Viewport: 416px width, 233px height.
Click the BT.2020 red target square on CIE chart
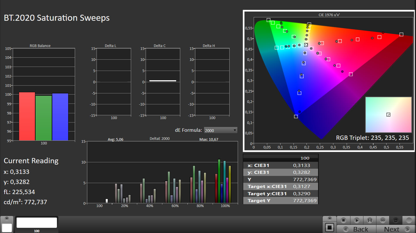click(401, 34)
